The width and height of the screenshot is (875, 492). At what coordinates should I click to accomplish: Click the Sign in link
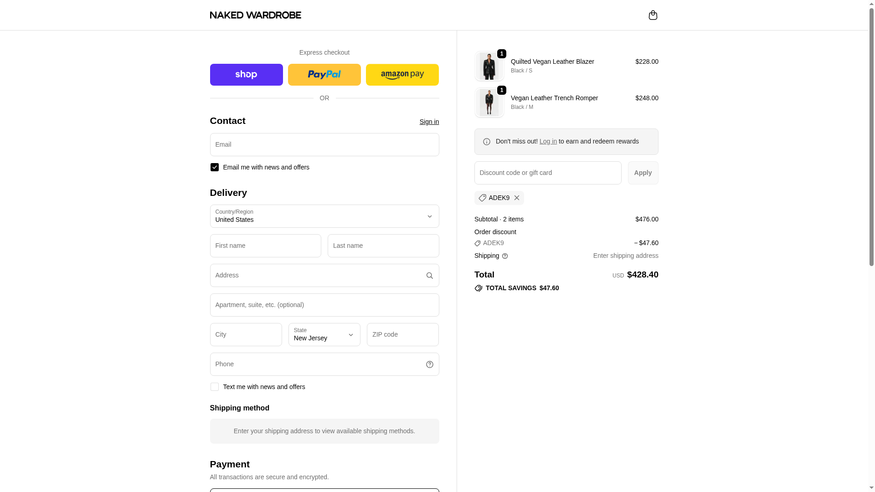(429, 122)
